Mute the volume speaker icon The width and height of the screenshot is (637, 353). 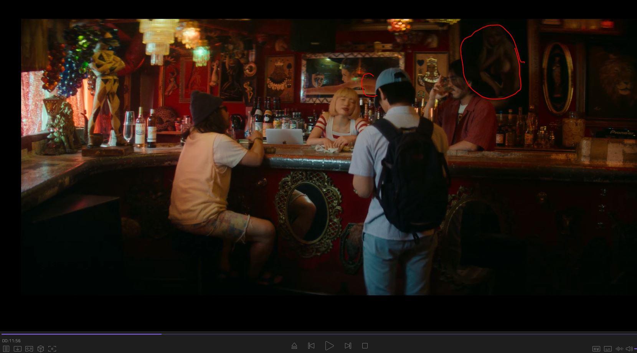pyautogui.click(x=629, y=349)
